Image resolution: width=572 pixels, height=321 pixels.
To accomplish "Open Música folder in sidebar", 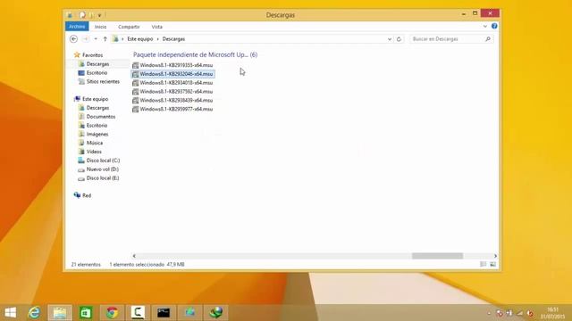I will 95,143.
